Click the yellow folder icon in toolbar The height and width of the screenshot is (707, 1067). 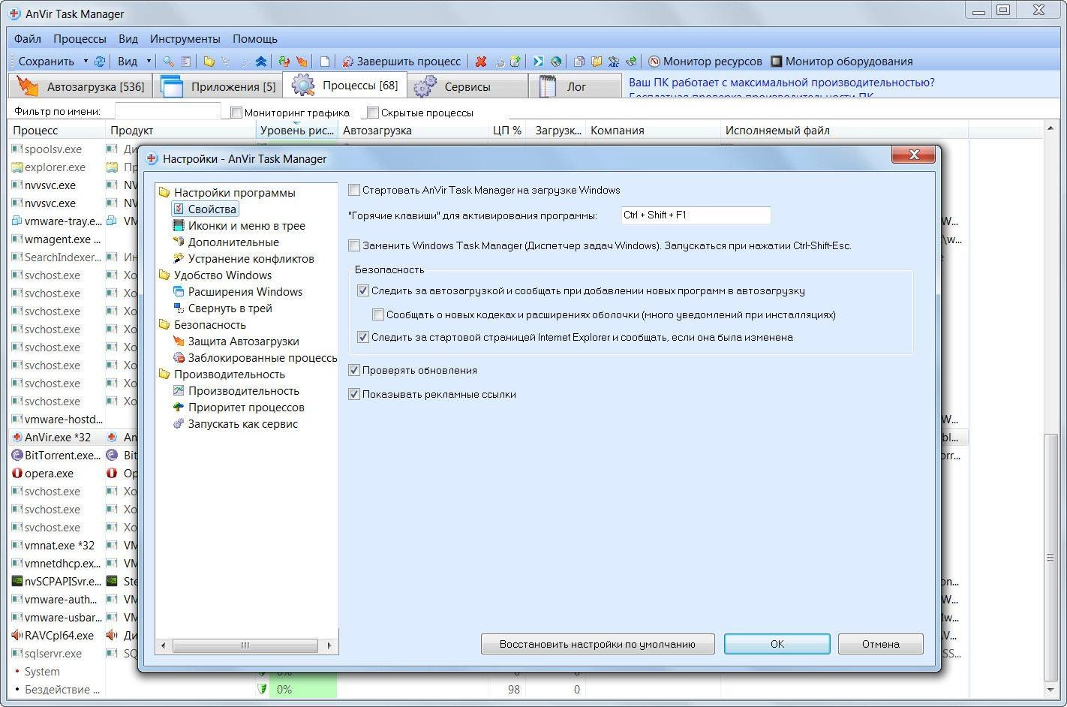pyautogui.click(x=209, y=62)
